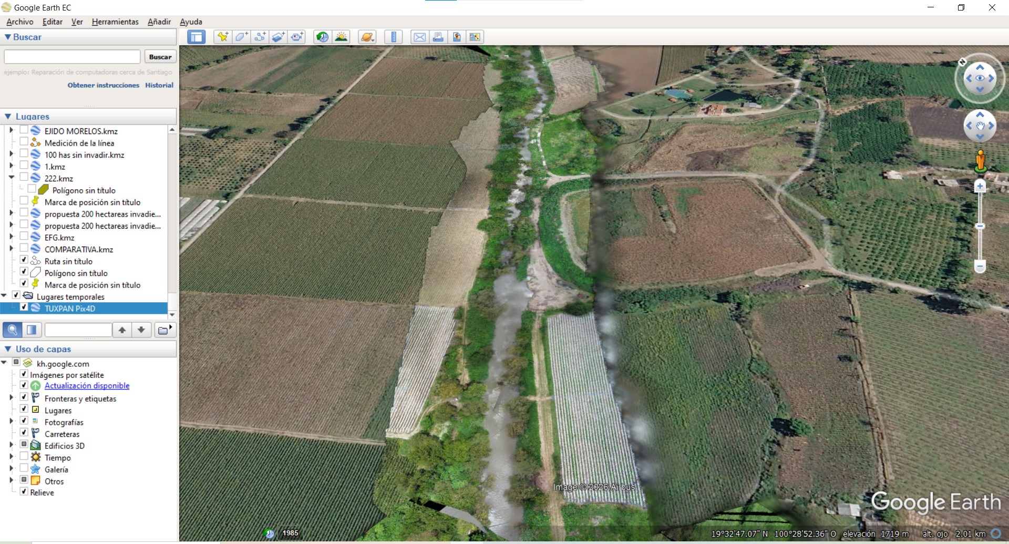
Task: Uncheck TUXPAN Pix4D layer checkbox
Action: coord(24,307)
